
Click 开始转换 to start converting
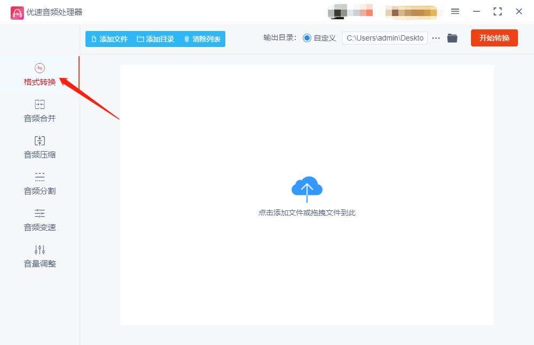click(494, 38)
